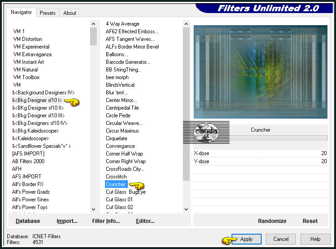Click the Import... button
The image size is (336, 249).
pos(67,221)
